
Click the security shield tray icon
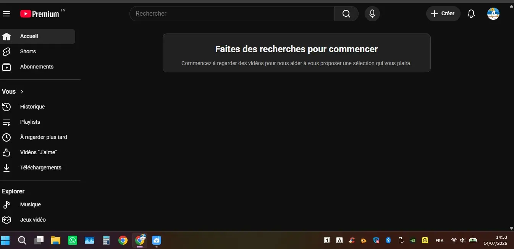pyautogui.click(x=376, y=240)
